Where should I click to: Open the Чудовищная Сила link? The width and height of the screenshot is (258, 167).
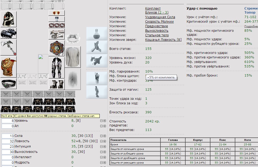pos(160,17)
